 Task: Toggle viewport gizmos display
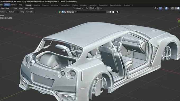[x=160, y=8]
